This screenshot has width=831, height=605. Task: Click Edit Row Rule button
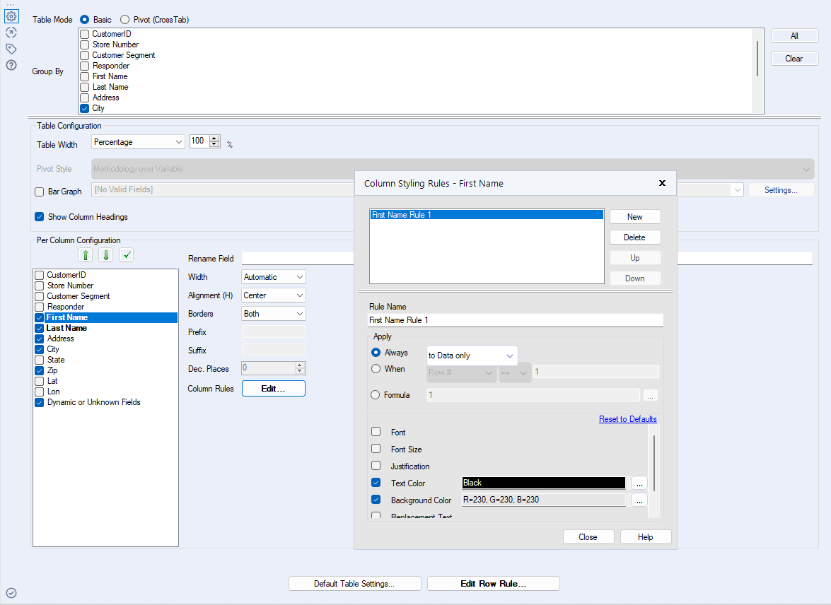tap(494, 583)
